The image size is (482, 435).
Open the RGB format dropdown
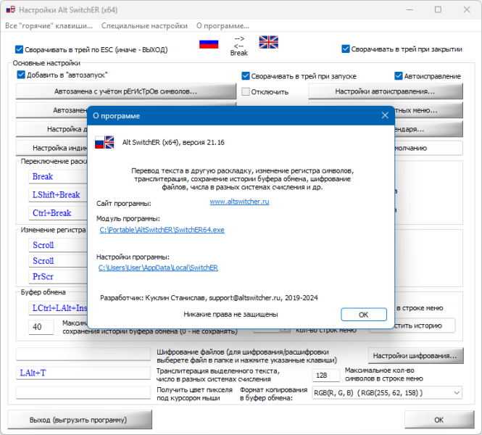[387, 392]
